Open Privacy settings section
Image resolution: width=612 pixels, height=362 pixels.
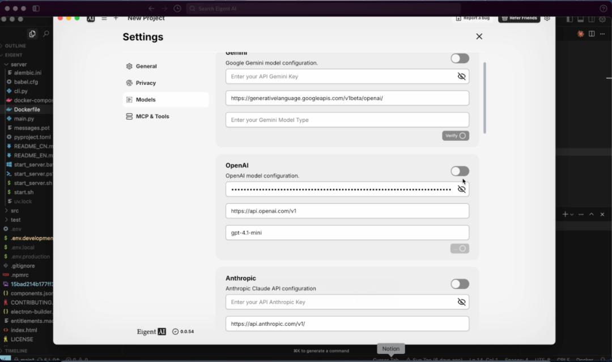[x=165, y=83]
